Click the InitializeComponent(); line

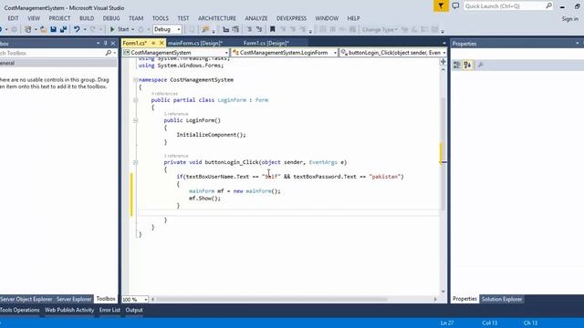[x=211, y=135]
